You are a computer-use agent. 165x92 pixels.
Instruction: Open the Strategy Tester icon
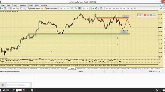pos(25,8)
